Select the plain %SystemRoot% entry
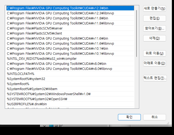Screen dimensions: 174x135 [70, 84]
